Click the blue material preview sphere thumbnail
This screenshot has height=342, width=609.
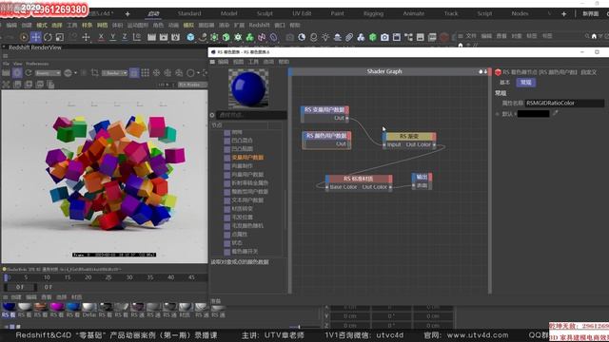click(248, 88)
